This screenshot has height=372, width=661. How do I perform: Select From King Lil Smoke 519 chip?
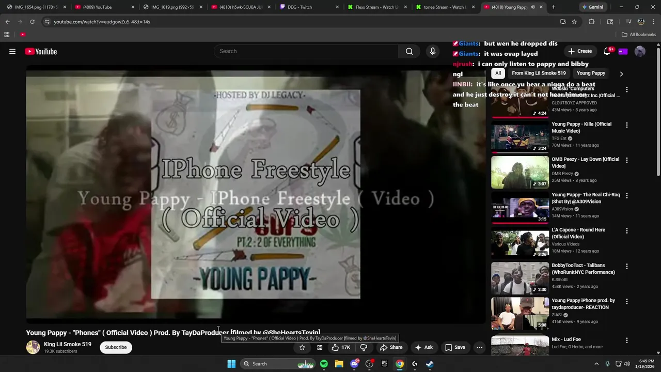coord(539,73)
